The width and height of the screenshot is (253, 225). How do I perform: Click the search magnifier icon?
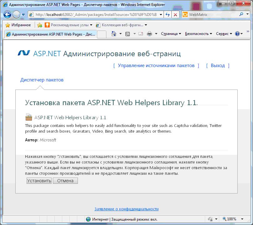click(241, 14)
